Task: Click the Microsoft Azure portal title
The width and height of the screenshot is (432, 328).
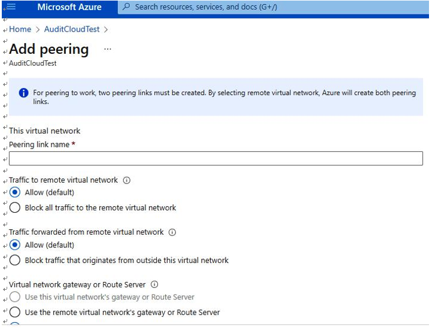Action: pyautogui.click(x=69, y=7)
